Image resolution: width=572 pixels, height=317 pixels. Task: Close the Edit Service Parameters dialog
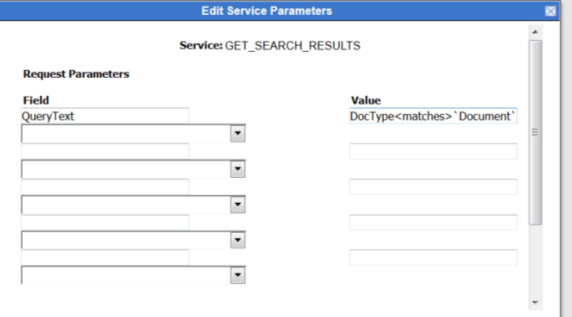click(x=551, y=11)
